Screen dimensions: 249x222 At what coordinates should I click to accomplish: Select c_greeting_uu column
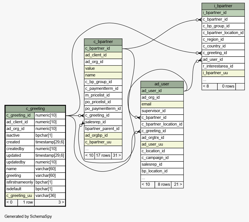[x=20, y=196]
